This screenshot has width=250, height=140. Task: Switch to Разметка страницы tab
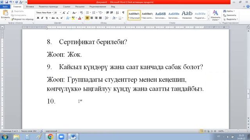point(48,7)
